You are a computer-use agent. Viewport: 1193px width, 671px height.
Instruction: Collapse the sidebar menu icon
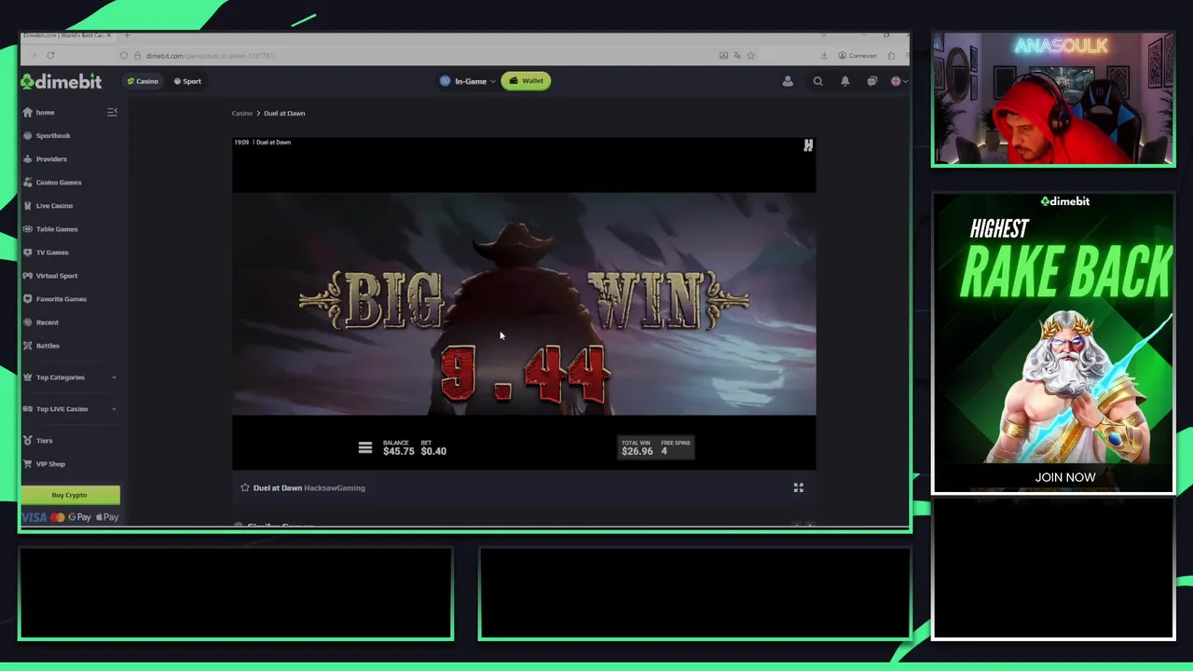point(112,112)
